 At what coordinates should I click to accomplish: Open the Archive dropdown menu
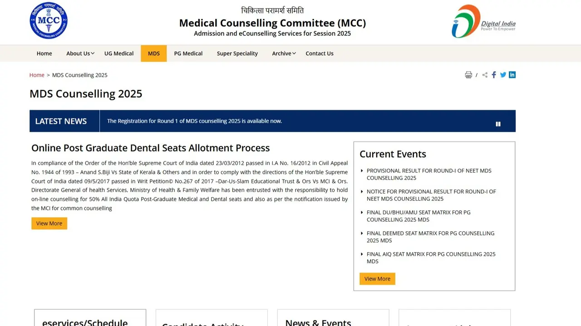281,53
